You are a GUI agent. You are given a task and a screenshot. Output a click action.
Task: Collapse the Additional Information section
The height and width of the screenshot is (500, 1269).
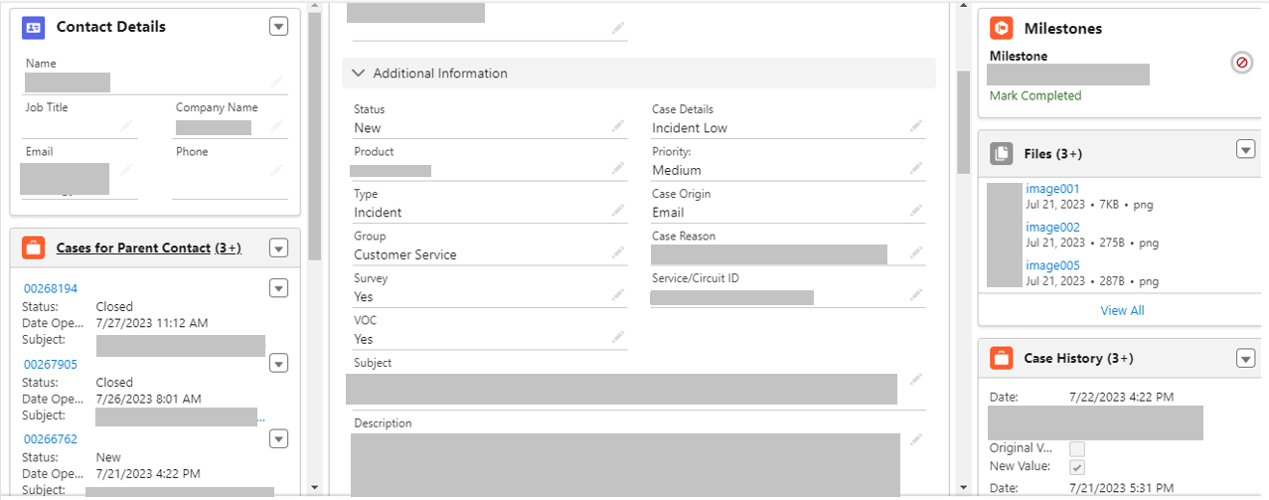[359, 74]
